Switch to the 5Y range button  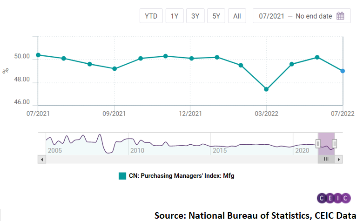(x=216, y=16)
